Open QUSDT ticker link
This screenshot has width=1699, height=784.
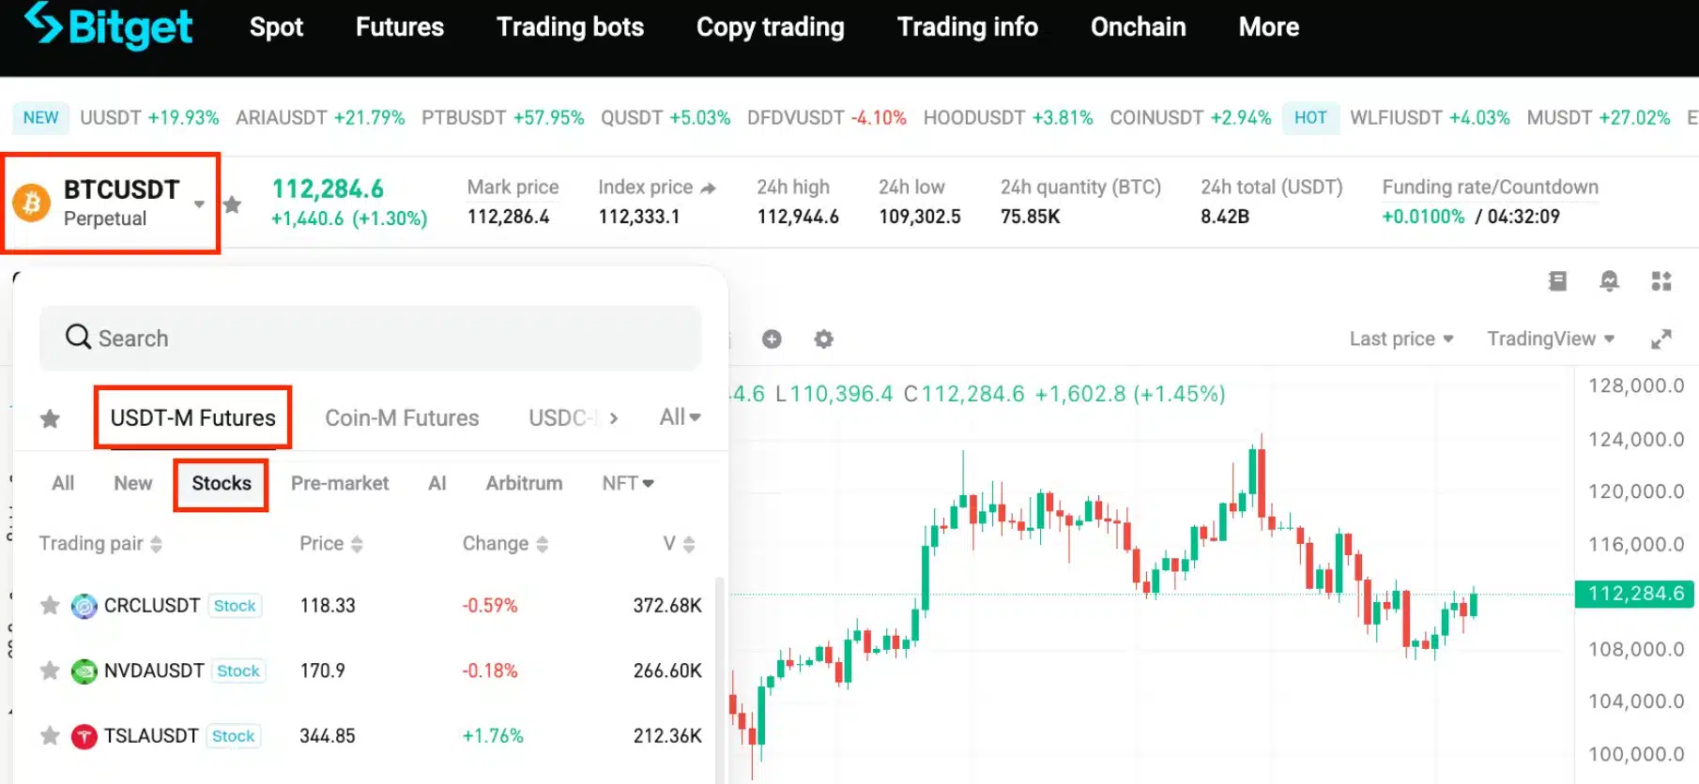[666, 118]
